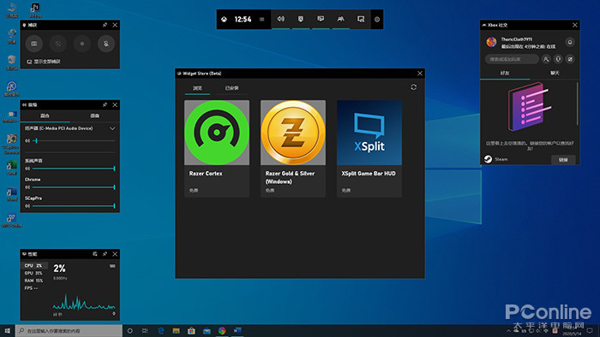Viewport: 600px width, 337px height.
Task: Open Razer Gold & Silver widget card
Action: point(293,149)
